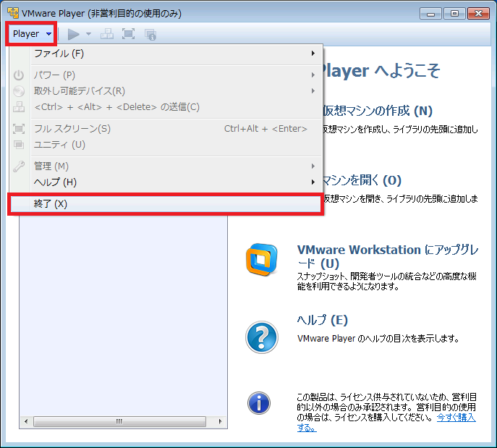Image resolution: width=497 pixels, height=448 pixels.
Task: Open the dropdown arrow beside the Play icon
Action: [x=88, y=34]
